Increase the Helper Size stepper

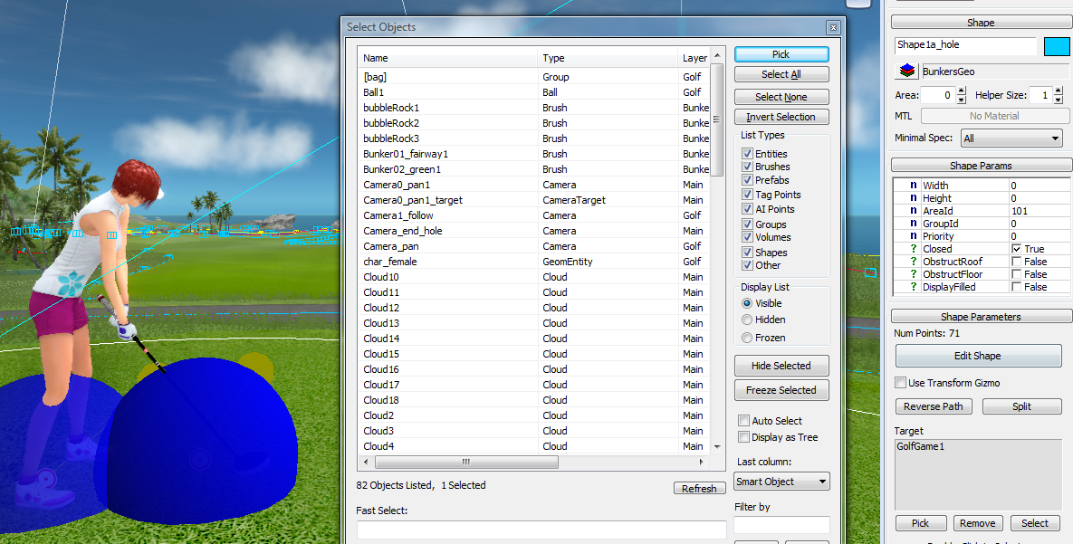1059,91
